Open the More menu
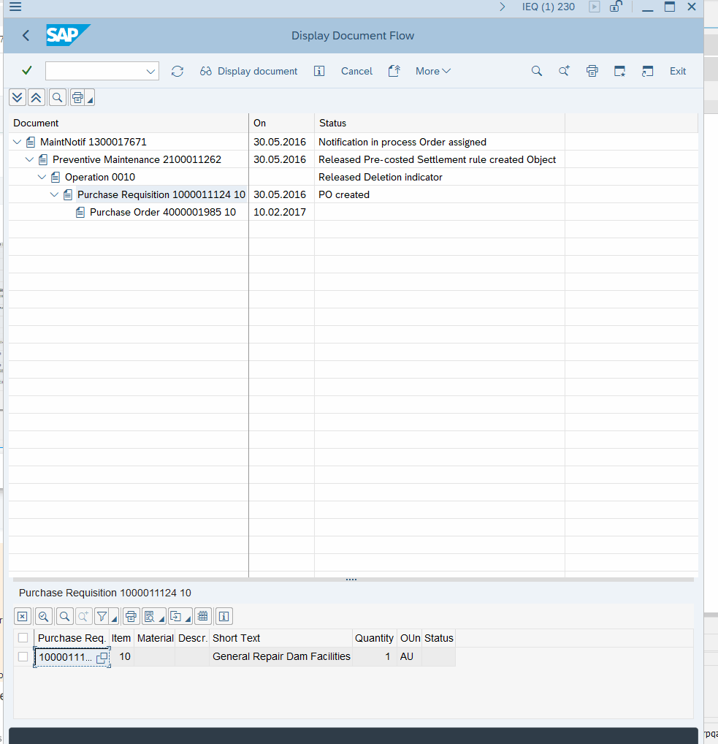 click(x=432, y=71)
